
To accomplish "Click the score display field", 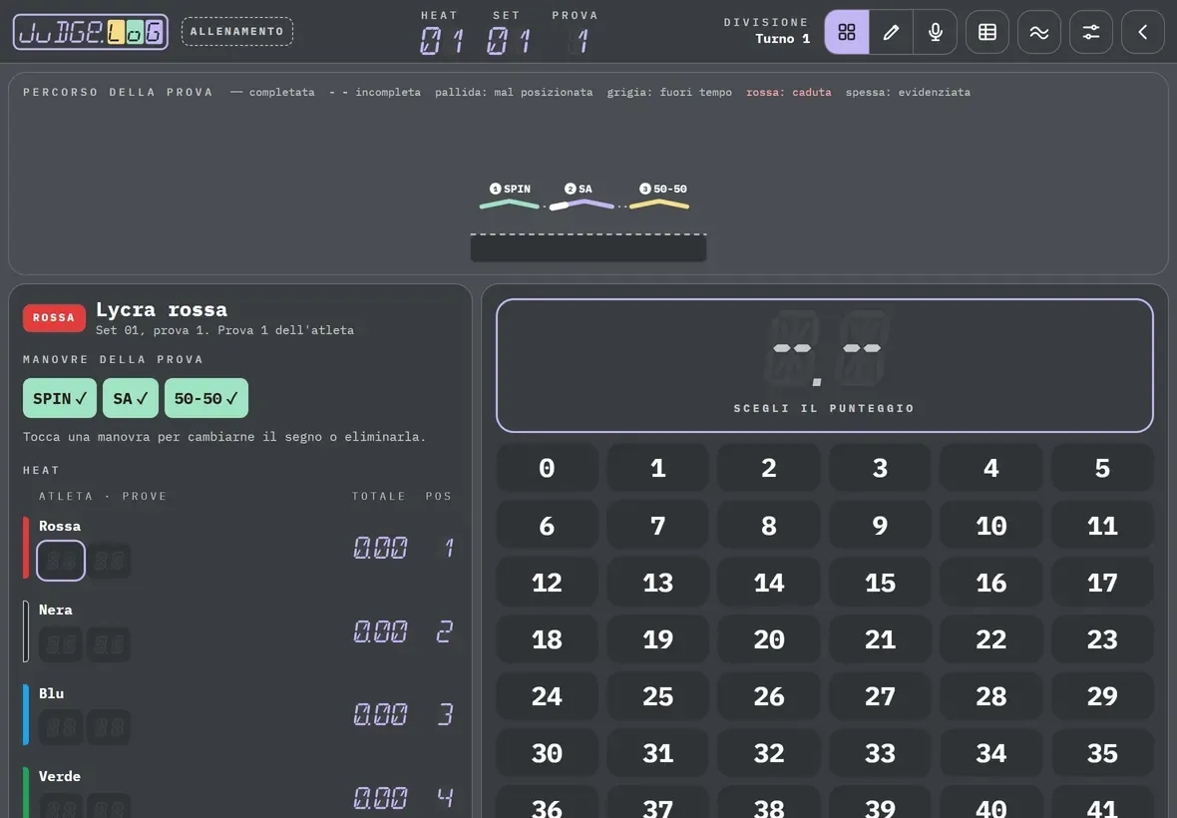I will (825, 365).
